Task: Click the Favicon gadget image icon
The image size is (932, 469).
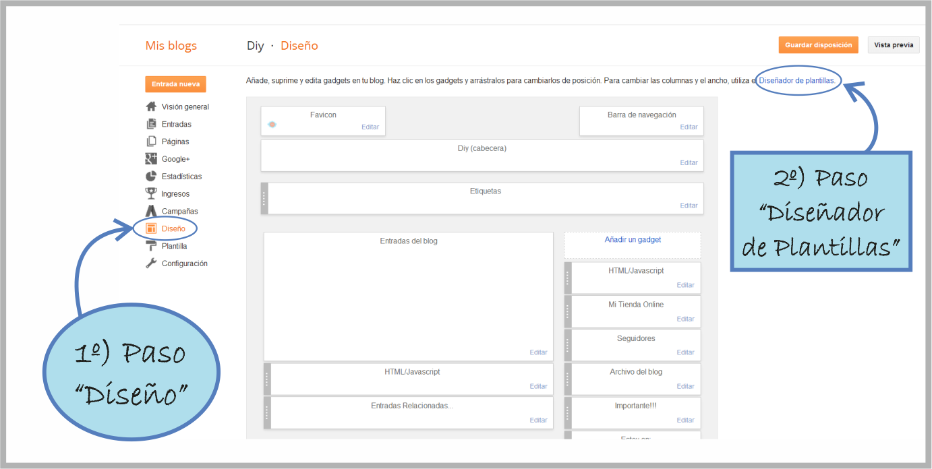Action: pos(272,125)
